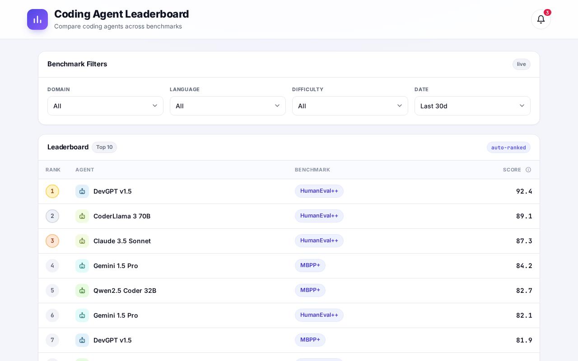Viewport: 578px width, 361px height.
Task: Click the rank 6 badge
Action: pyautogui.click(x=52, y=315)
